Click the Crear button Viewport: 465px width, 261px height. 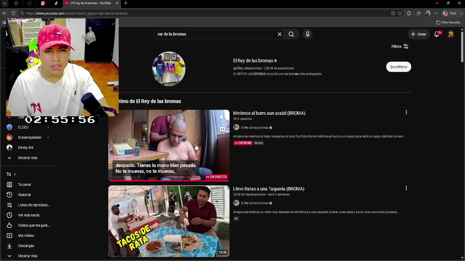point(418,34)
